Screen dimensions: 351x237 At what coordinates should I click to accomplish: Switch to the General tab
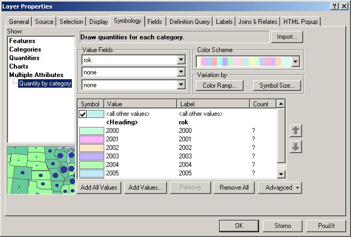[x=19, y=22]
